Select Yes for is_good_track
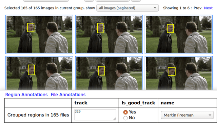This screenshot has height=123, width=217. point(125,112)
